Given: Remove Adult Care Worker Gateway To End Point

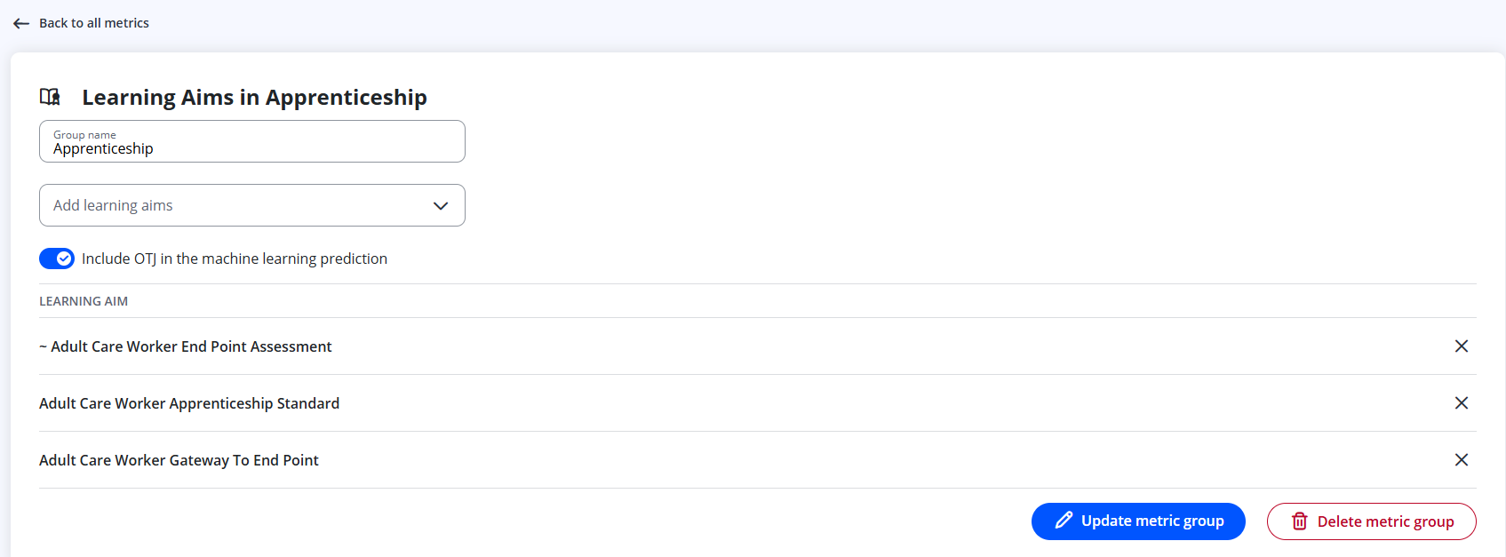Looking at the screenshot, I should point(1461,460).
